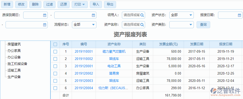Click the 序号 column header
Image resolution: width=243 pixels, height=99 pixels.
tap(66, 44)
